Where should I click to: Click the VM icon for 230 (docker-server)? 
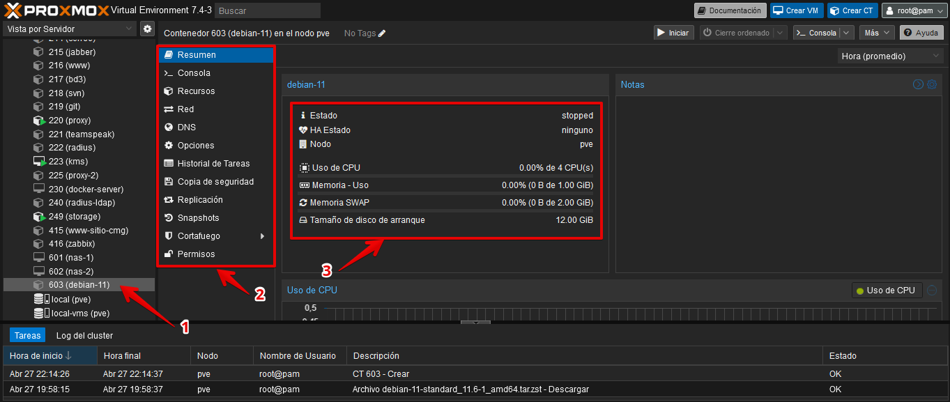coord(39,189)
